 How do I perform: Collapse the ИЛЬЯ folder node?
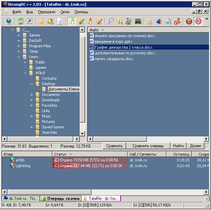pyautogui.click(x=25, y=73)
